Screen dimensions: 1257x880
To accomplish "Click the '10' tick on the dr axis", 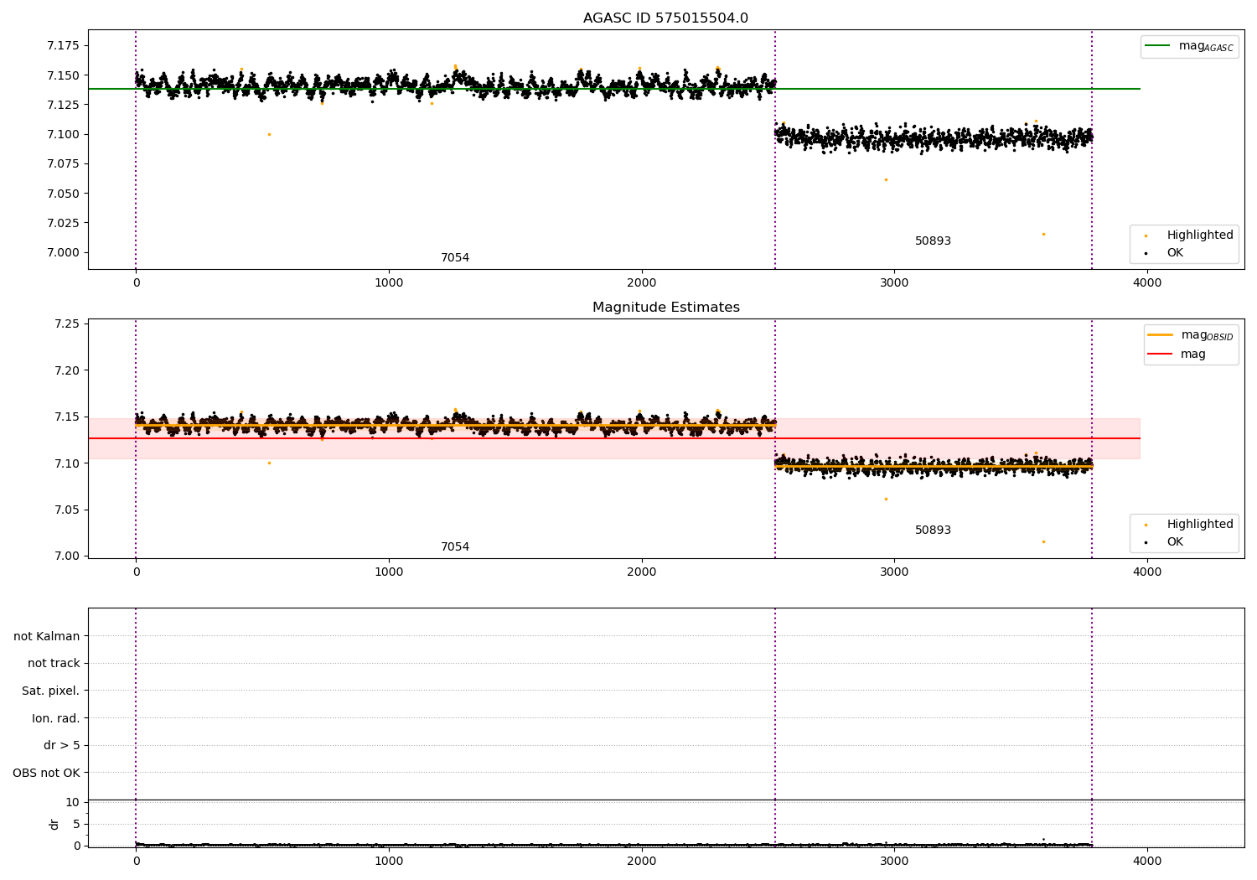I will click(73, 803).
